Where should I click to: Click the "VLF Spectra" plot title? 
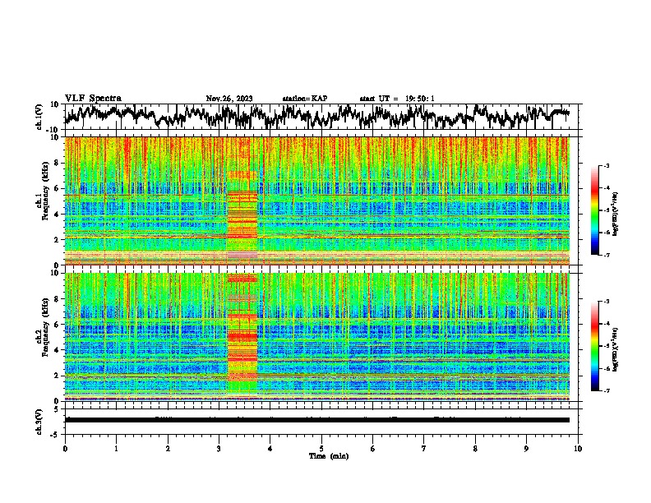(x=93, y=99)
